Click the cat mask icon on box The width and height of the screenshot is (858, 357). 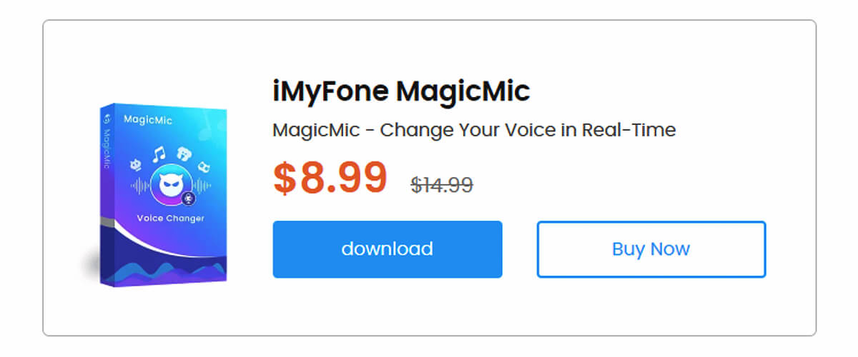(x=204, y=166)
